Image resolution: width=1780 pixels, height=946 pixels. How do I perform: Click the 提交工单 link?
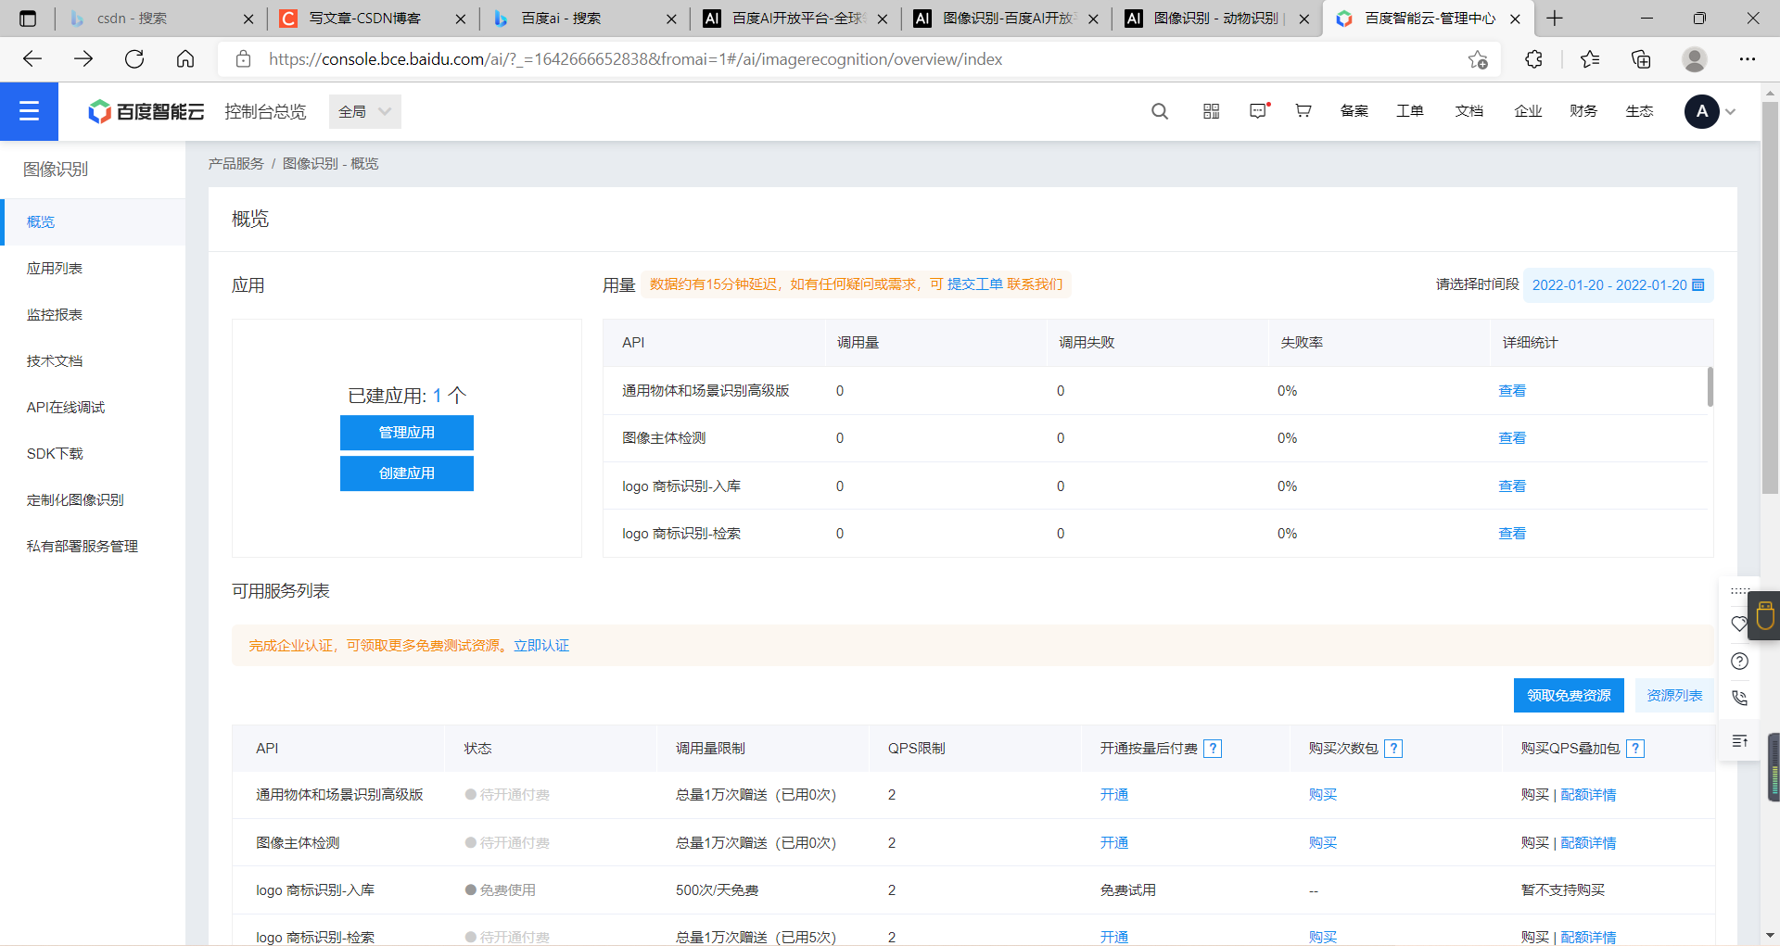pyautogui.click(x=975, y=284)
